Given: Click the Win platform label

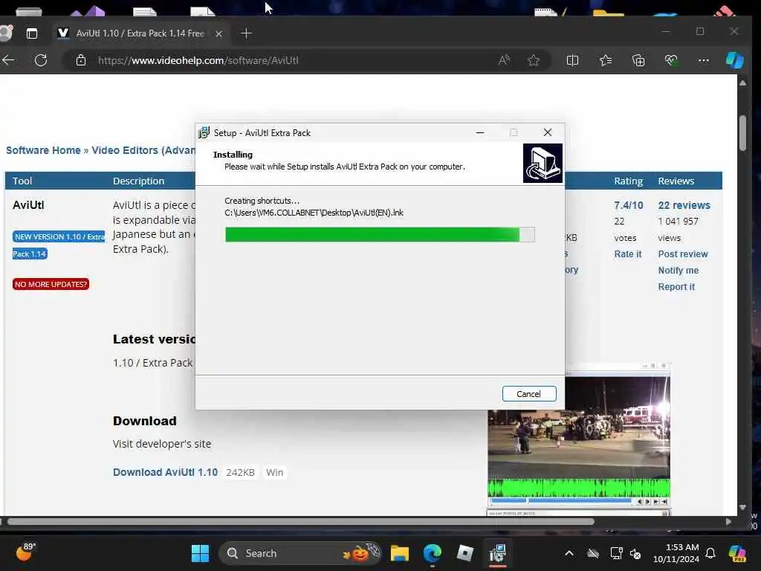Looking at the screenshot, I should [274, 472].
